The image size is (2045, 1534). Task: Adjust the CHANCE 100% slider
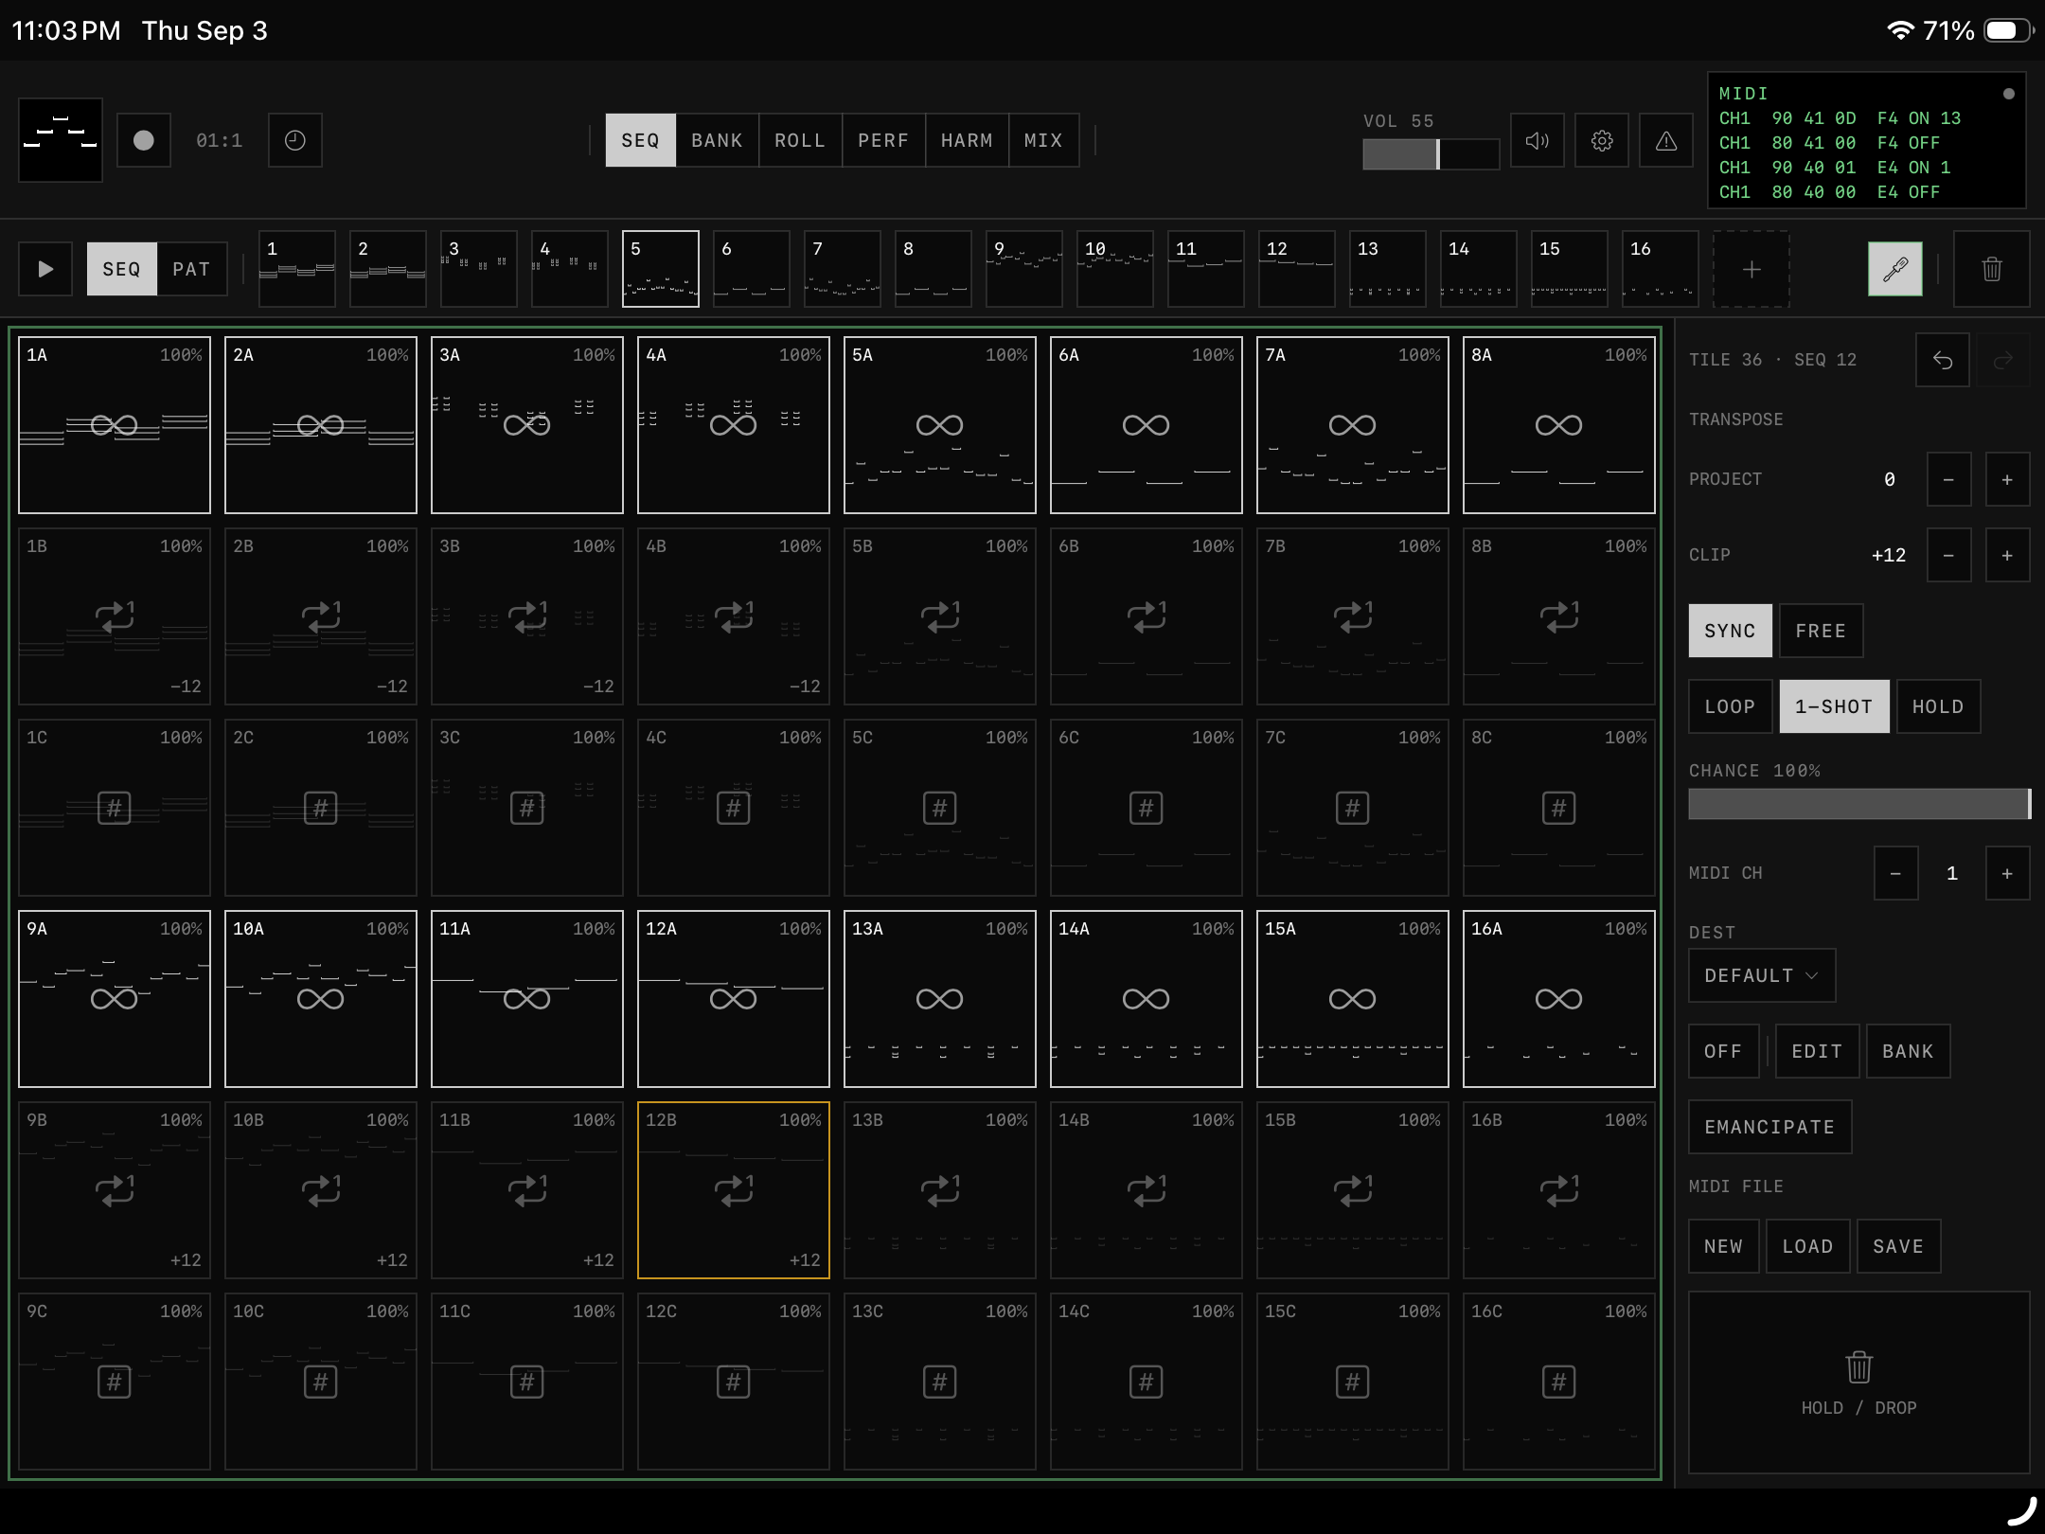pos(1859,804)
